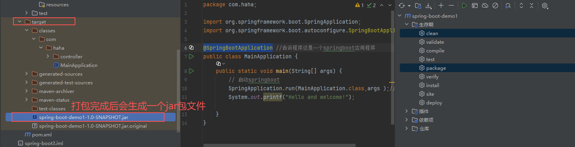Collapse the spring-boot-demo1 Maven node
The height and width of the screenshot is (147, 575).
399,16
